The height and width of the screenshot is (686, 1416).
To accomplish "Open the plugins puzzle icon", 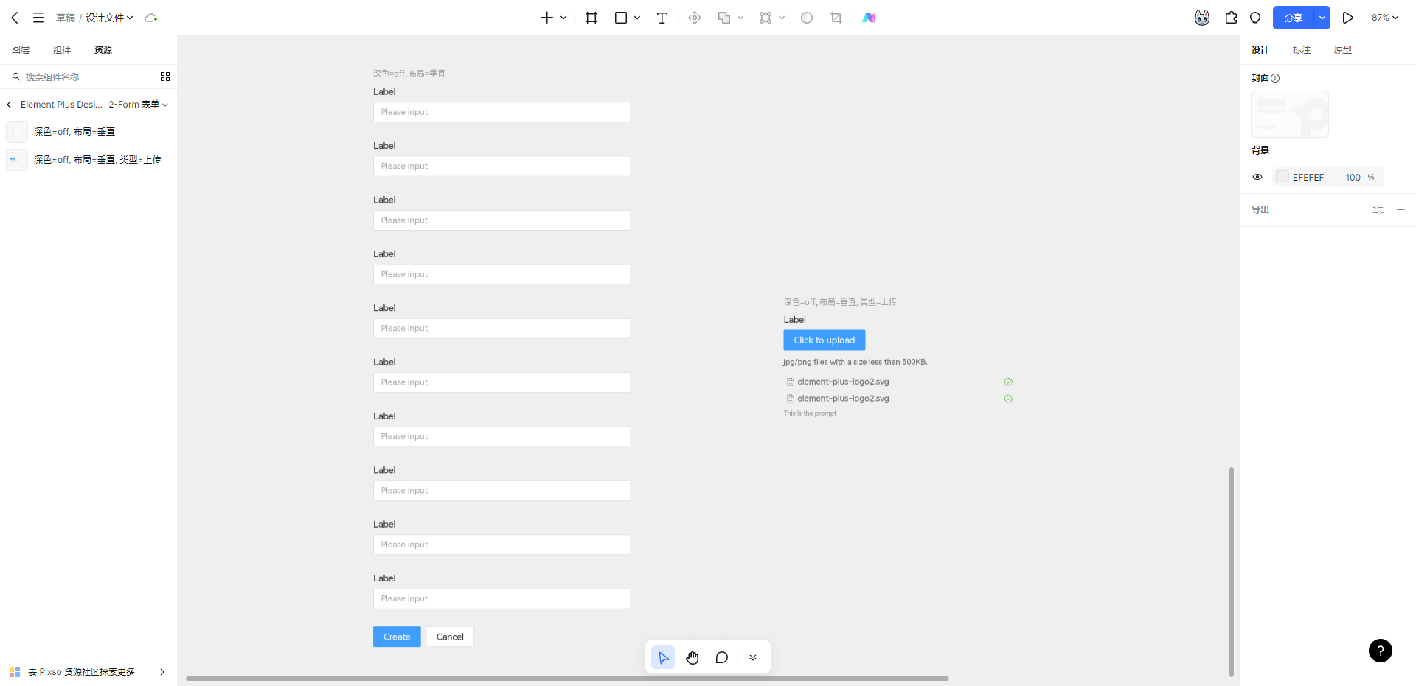I will point(1231,18).
